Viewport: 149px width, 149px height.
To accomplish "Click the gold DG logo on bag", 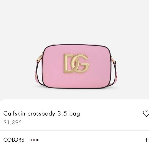I will coord(76,63).
